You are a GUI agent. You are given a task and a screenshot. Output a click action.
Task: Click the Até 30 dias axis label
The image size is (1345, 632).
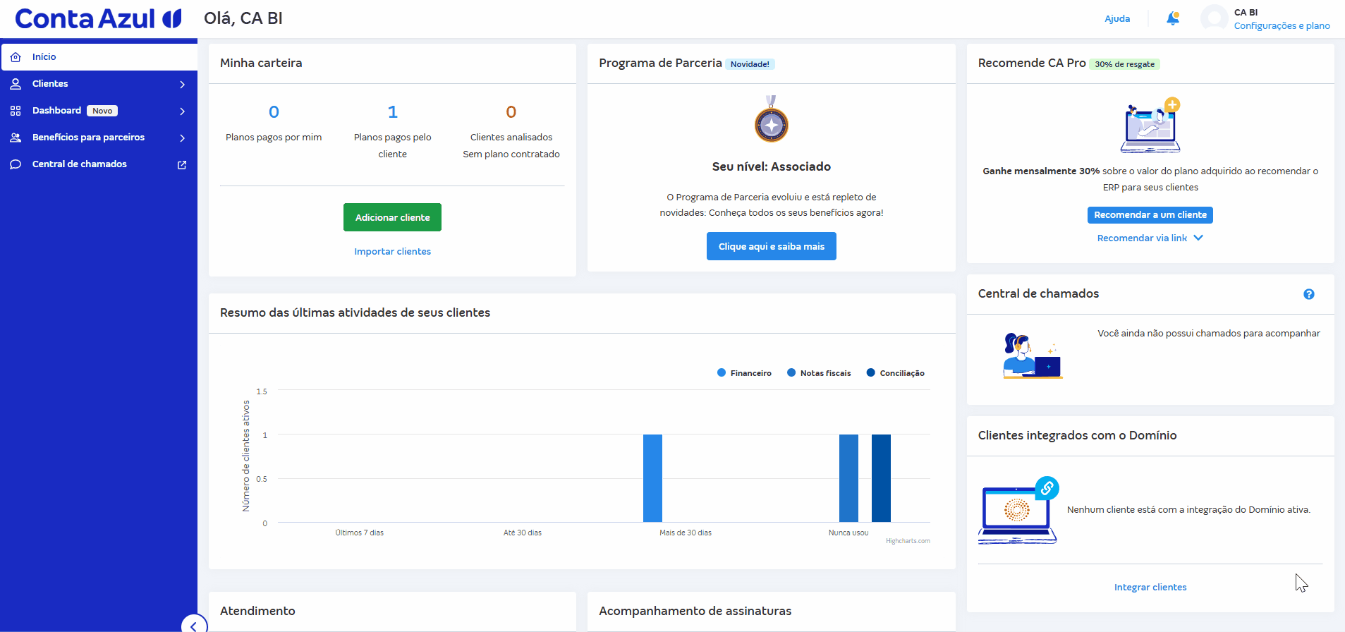523,533
